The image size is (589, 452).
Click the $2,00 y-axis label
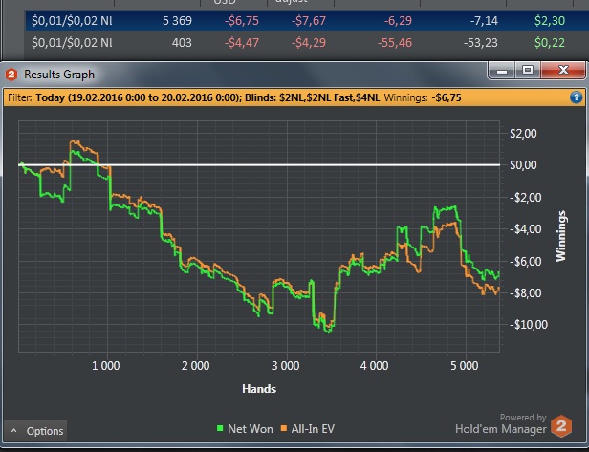[523, 133]
